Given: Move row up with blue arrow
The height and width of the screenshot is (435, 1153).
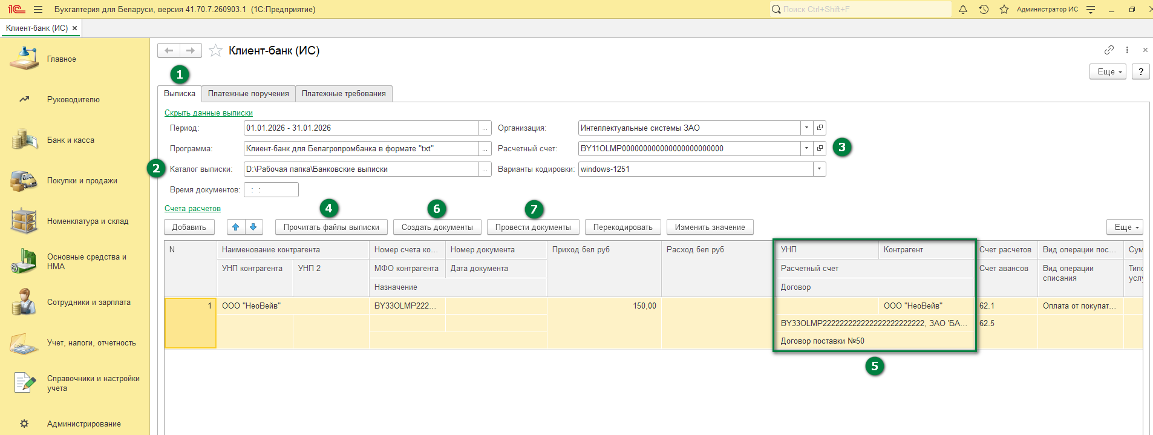Looking at the screenshot, I should (x=235, y=227).
